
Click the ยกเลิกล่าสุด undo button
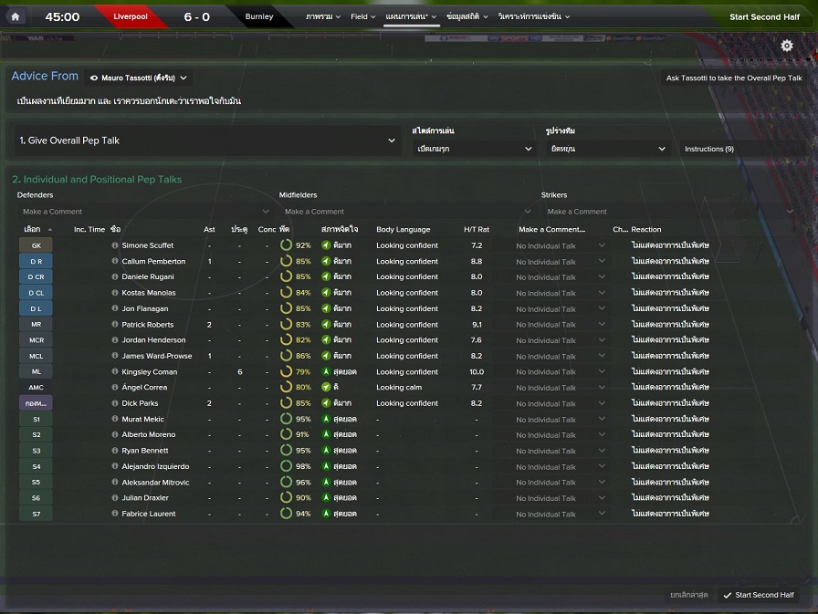pos(688,595)
